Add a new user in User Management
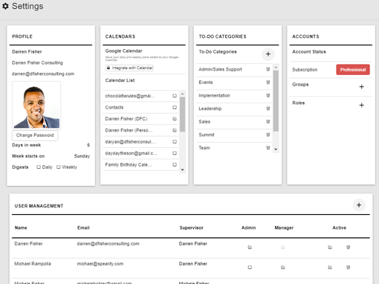 (359, 205)
